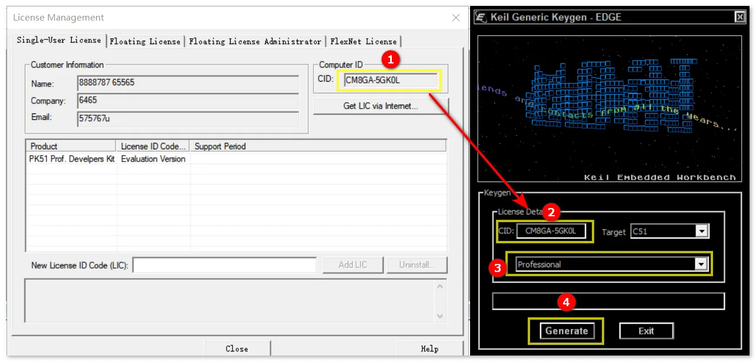Open the Floating License tab

point(145,41)
